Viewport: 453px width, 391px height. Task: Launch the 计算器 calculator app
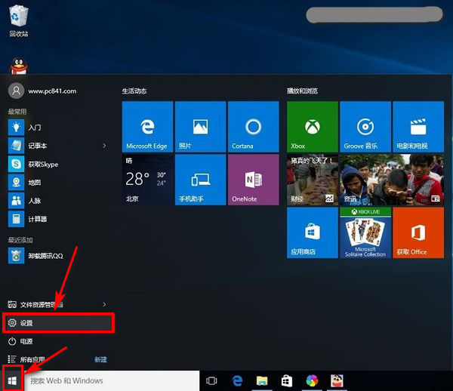(x=58, y=219)
